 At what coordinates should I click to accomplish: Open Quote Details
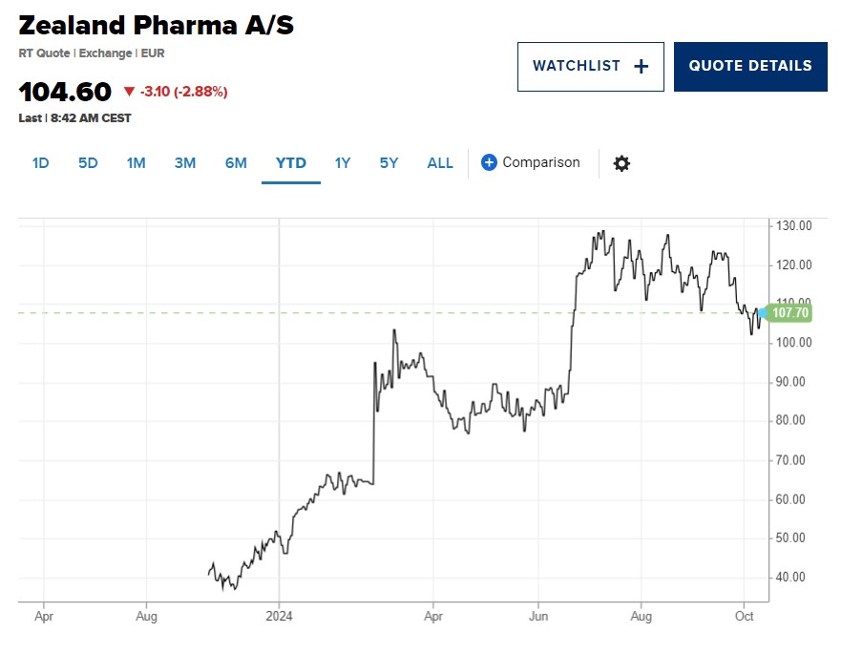750,67
